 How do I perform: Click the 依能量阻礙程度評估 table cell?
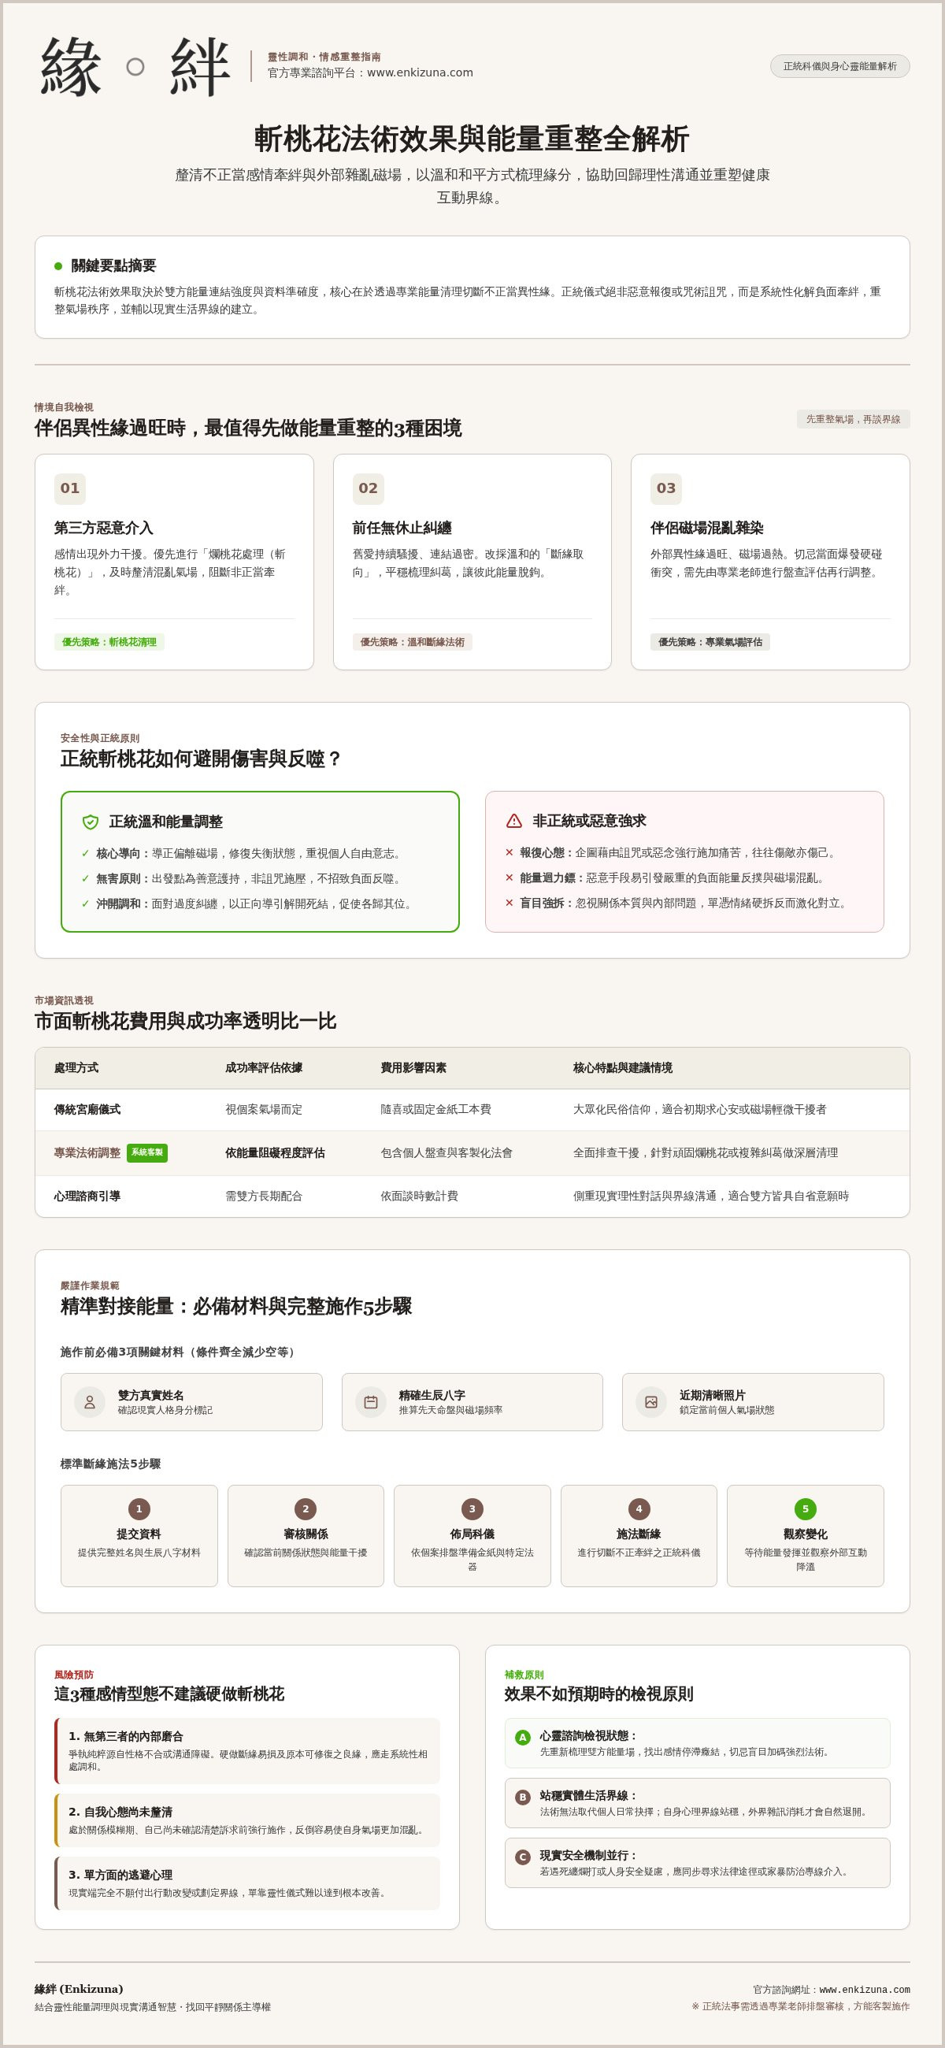[275, 1153]
